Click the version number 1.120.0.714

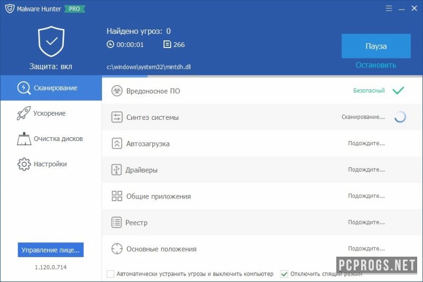[x=51, y=267]
